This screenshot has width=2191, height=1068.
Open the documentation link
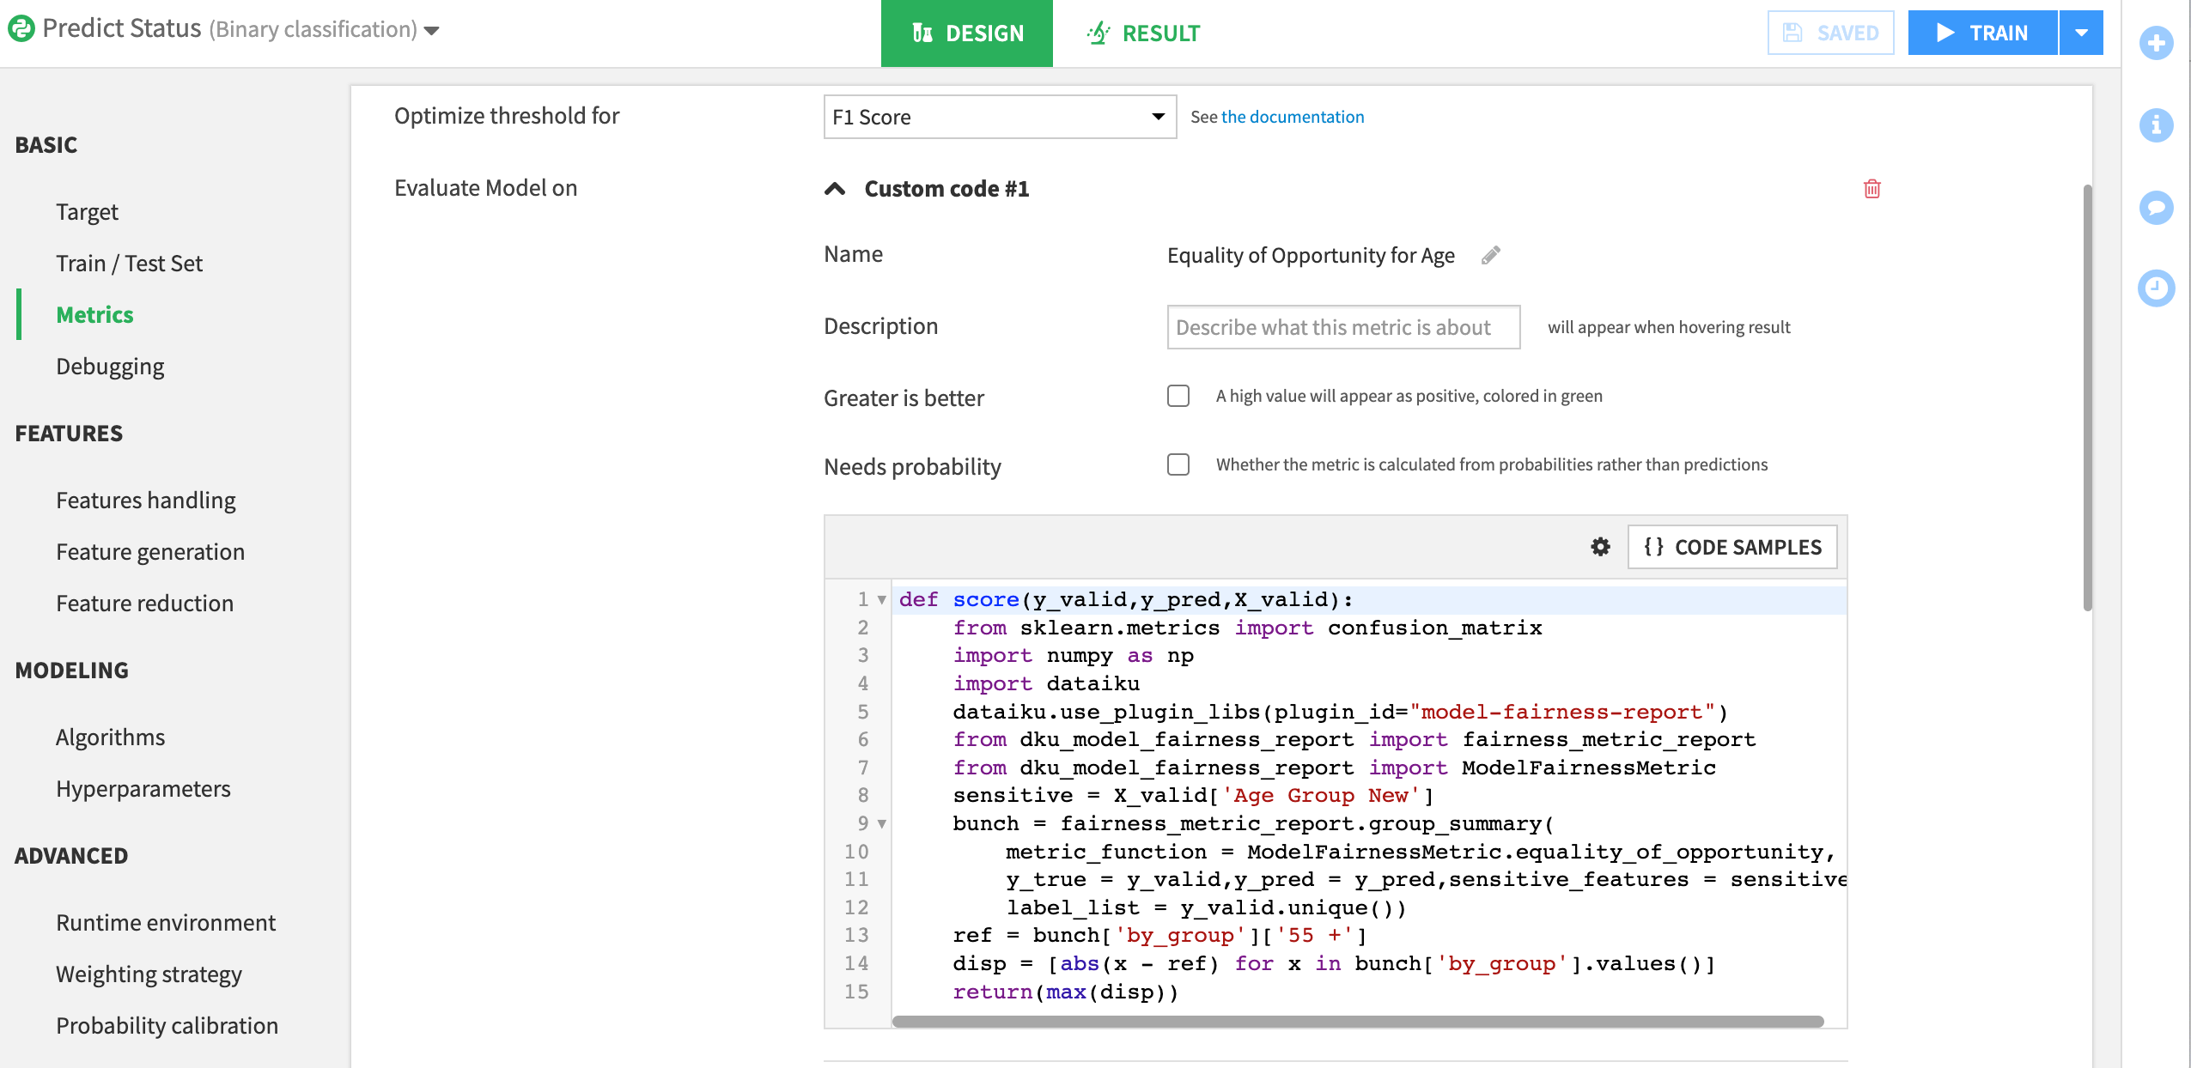(1292, 117)
